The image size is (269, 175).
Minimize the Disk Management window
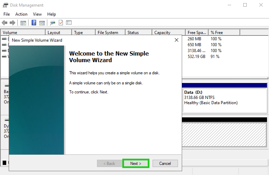tap(229, 5)
